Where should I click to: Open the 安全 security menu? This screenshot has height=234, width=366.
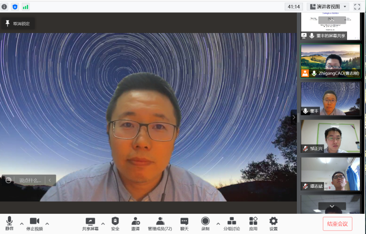115,223
